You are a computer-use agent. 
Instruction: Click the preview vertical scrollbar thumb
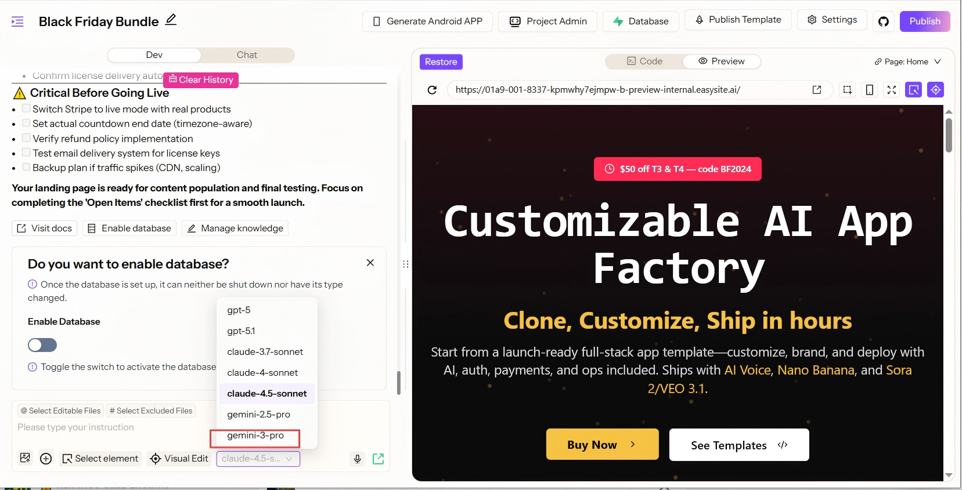[949, 135]
